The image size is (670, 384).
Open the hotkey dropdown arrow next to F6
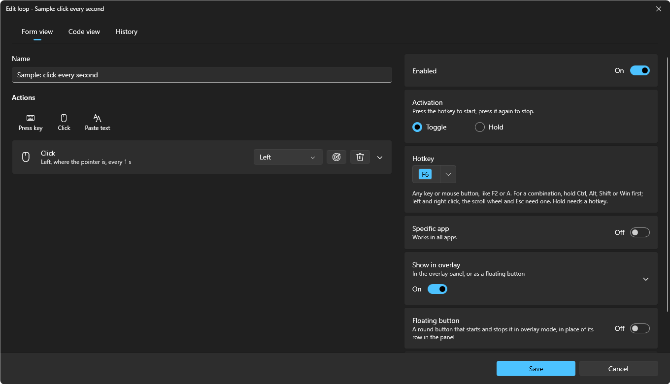(x=448, y=174)
